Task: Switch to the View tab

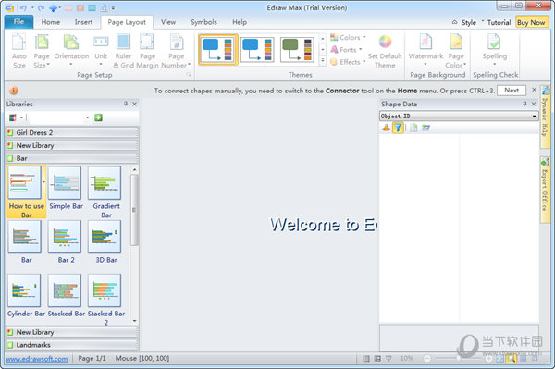Action: [168, 22]
